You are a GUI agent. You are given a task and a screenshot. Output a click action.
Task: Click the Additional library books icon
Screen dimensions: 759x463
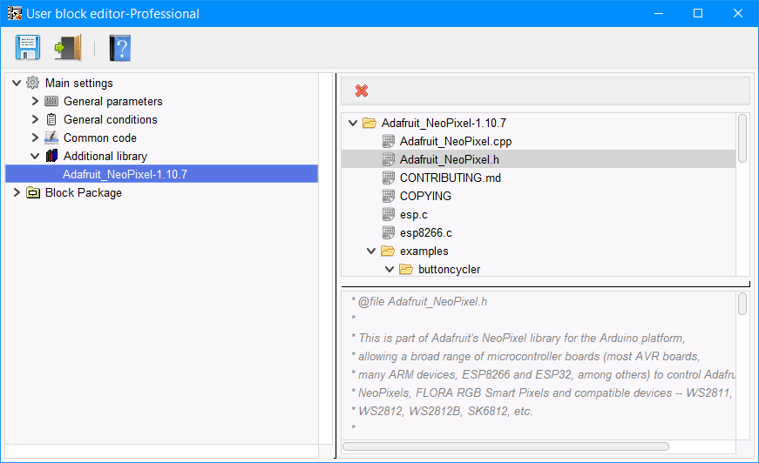[51, 156]
